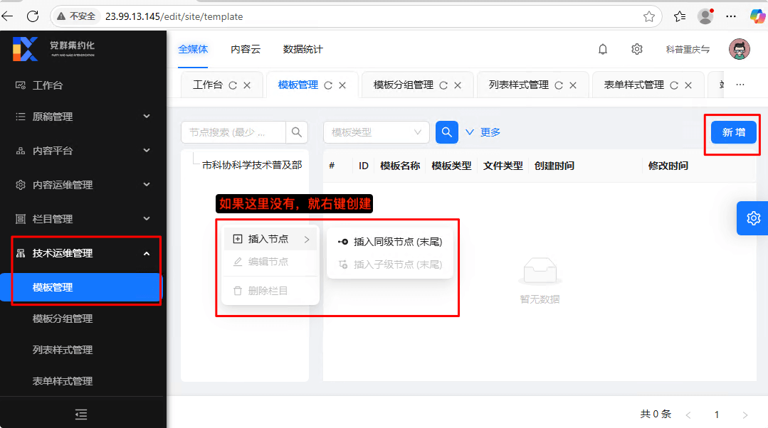This screenshot has height=428, width=768.
Task: Click the blue search magnifier button
Action: click(x=446, y=132)
